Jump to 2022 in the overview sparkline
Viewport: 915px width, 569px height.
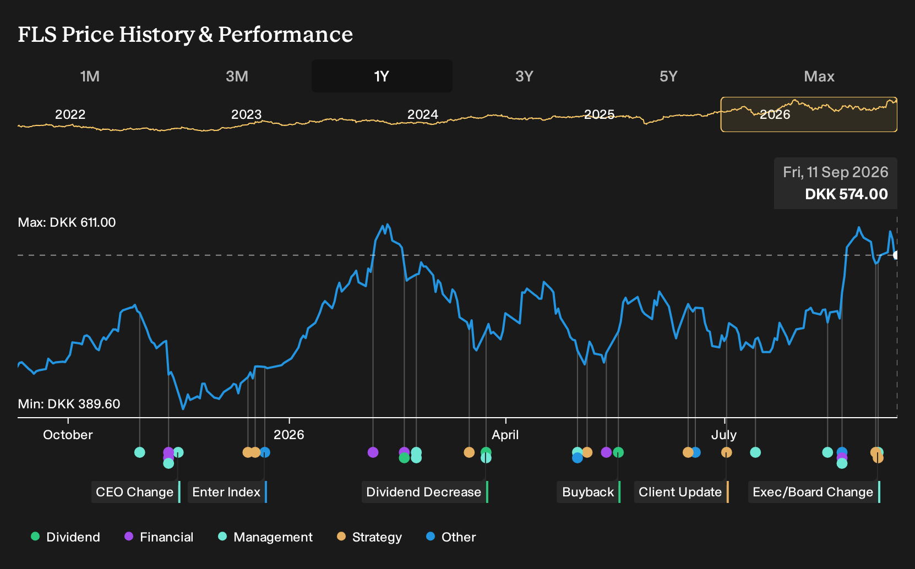pos(70,114)
